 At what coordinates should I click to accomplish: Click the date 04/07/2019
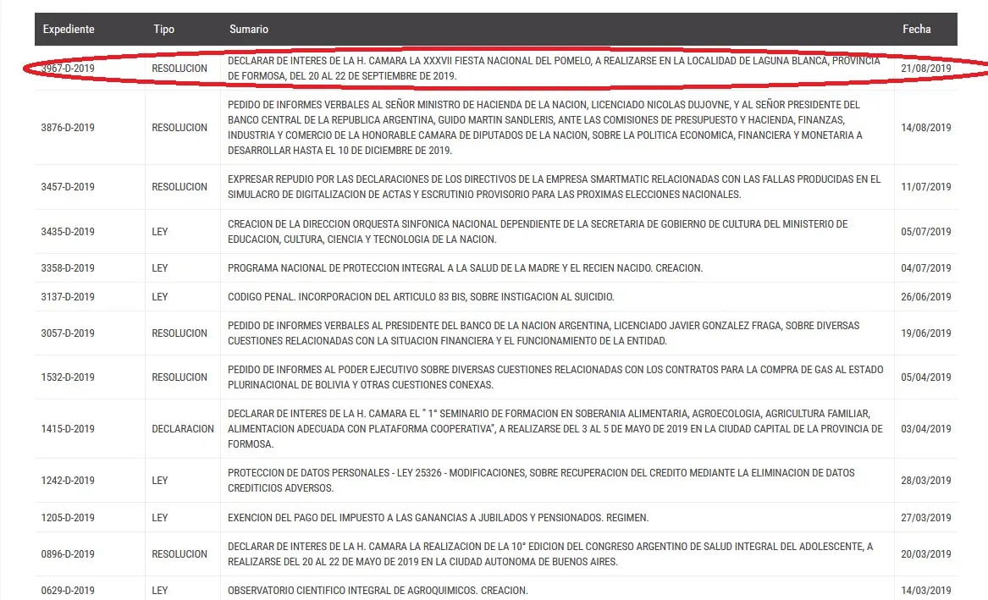tap(925, 267)
